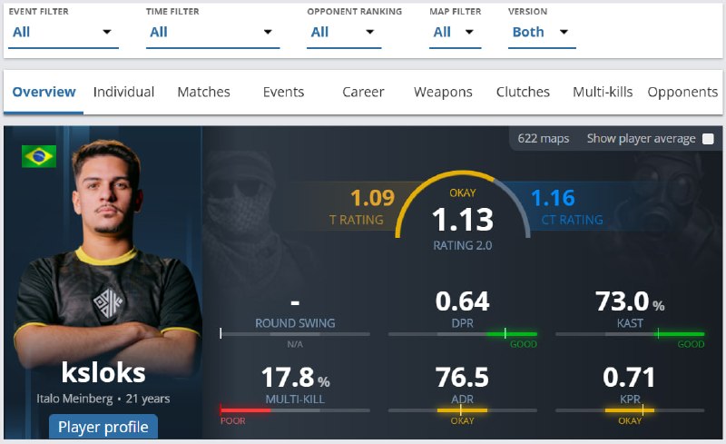Expand the Opponent Ranking dropdown

click(344, 32)
